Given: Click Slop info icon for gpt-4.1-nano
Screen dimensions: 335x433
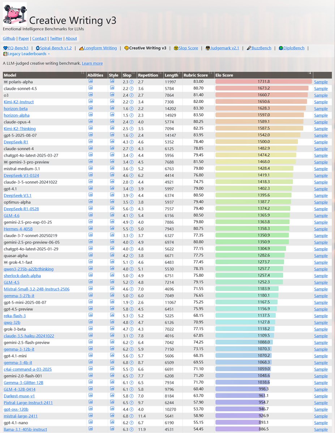Looking at the screenshot, I should (132, 423).
